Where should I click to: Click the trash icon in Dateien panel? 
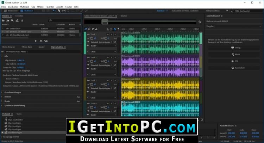22,20
